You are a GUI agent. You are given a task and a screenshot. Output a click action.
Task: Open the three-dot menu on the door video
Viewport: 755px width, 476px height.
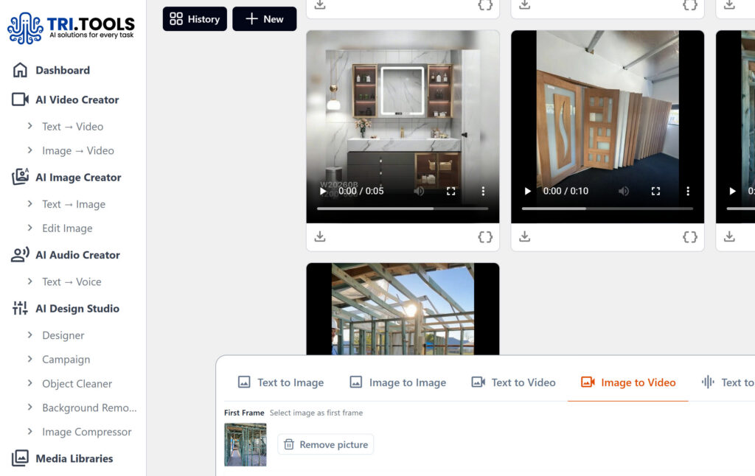[x=688, y=191]
